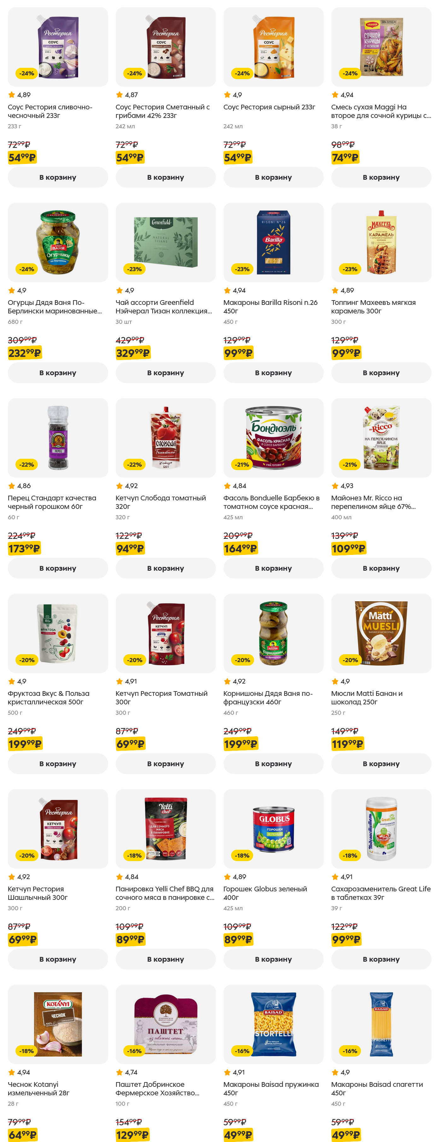Click the -21% badge on Bonduelle beans
The height and width of the screenshot is (1142, 442).
242,465
